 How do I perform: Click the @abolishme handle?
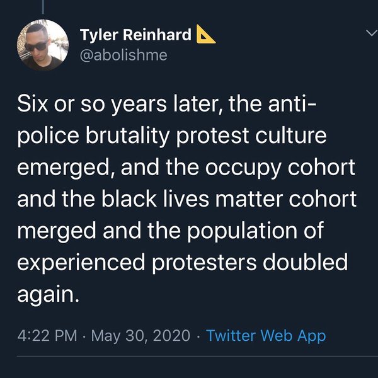click(x=123, y=55)
